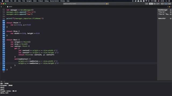Click the activity status field in toolbar
Screen dimensions: 172x96
tap(86, 4)
